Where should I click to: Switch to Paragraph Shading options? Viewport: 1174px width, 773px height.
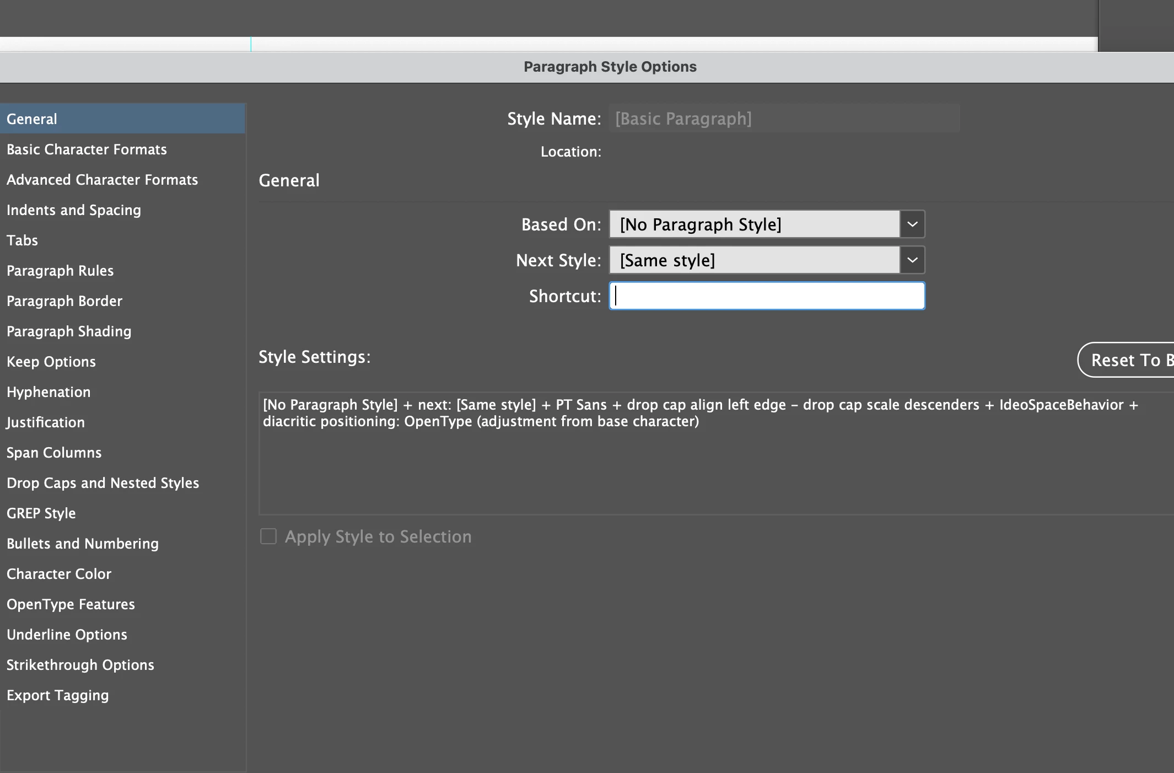pyautogui.click(x=69, y=331)
